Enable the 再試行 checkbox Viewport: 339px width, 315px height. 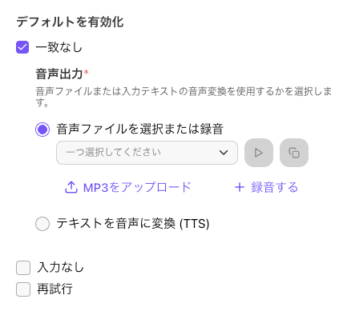pos(23,289)
